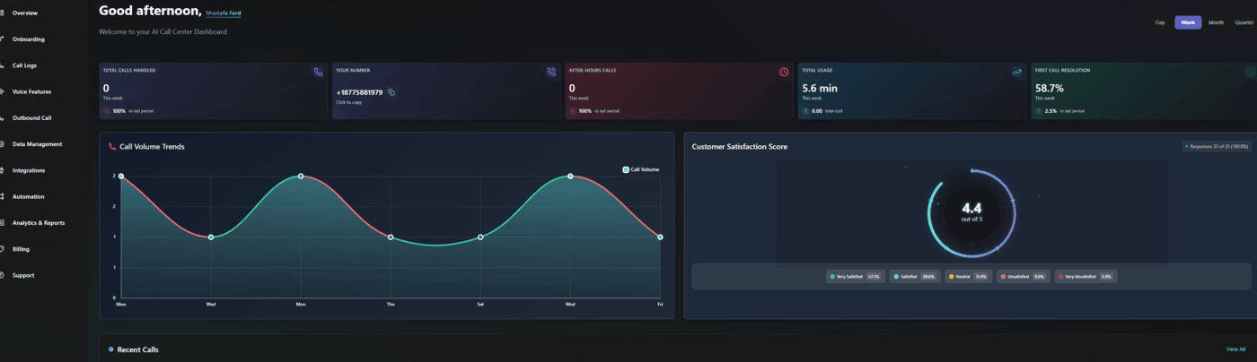
Task: Click the icon in First Call Resolution card
Action: (x=1250, y=72)
